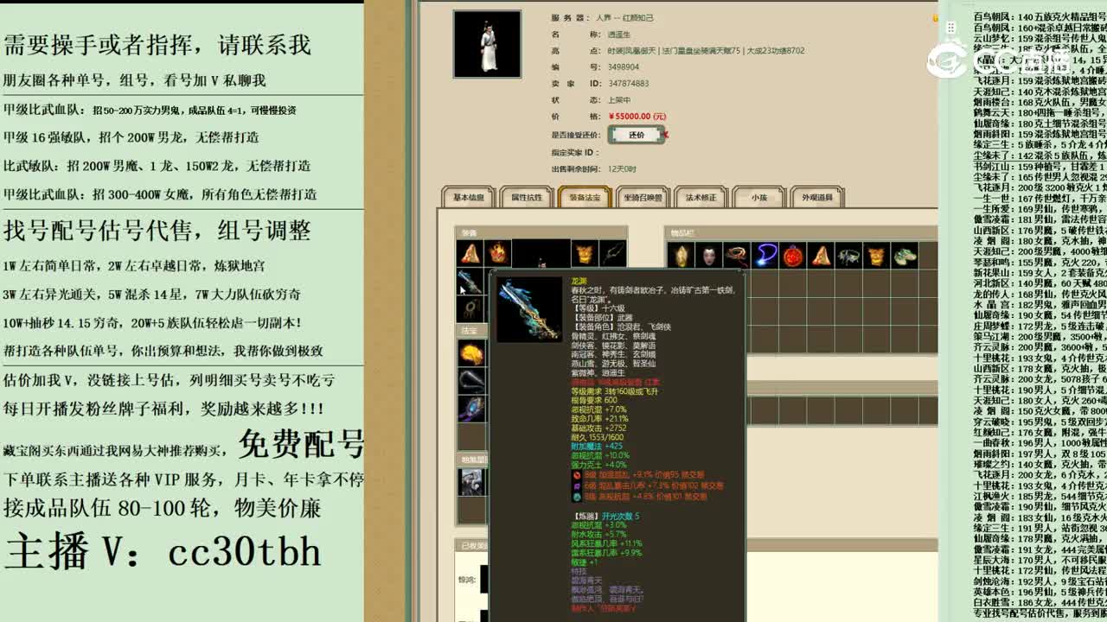Viewport: 1107px width, 622px height.
Task: Select the silver whip 法宝 icon
Action: click(x=471, y=381)
